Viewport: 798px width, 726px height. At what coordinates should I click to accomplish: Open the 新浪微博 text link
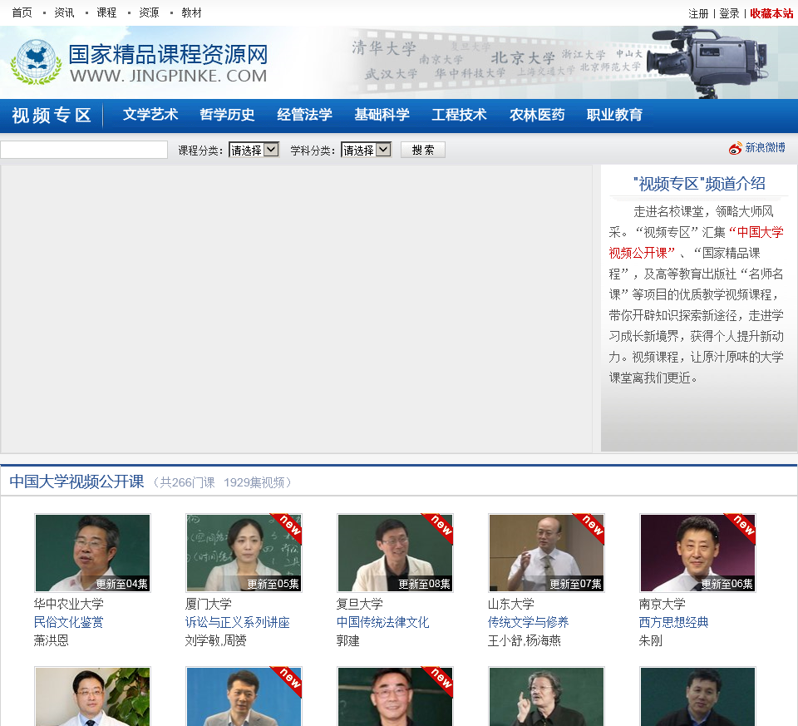[x=765, y=148]
